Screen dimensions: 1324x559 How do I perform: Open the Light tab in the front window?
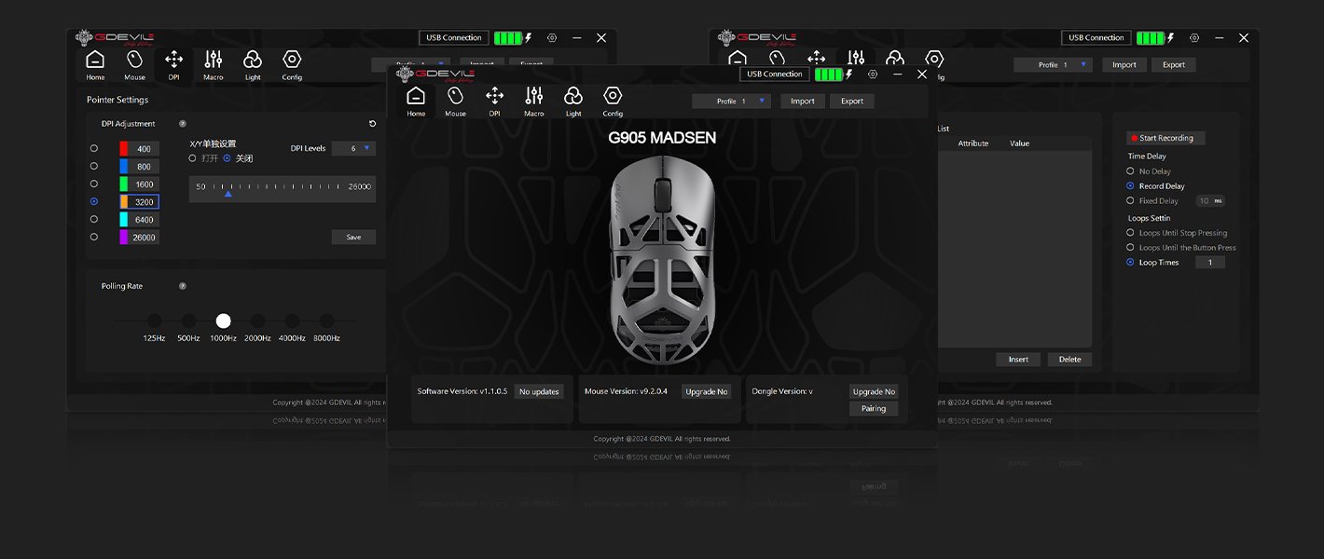[573, 101]
